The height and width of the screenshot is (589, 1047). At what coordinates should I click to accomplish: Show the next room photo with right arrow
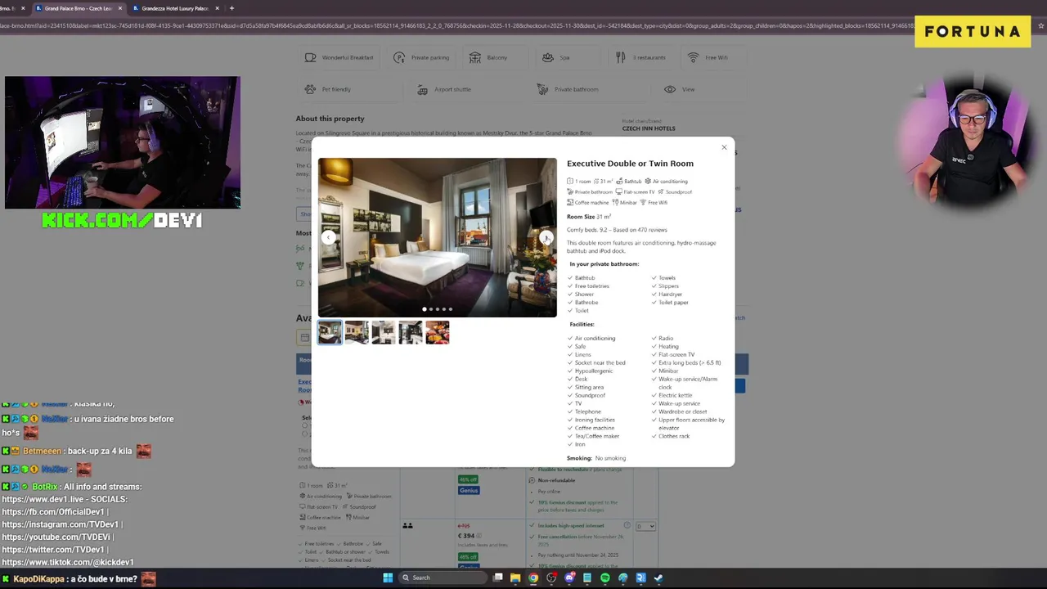pos(546,238)
